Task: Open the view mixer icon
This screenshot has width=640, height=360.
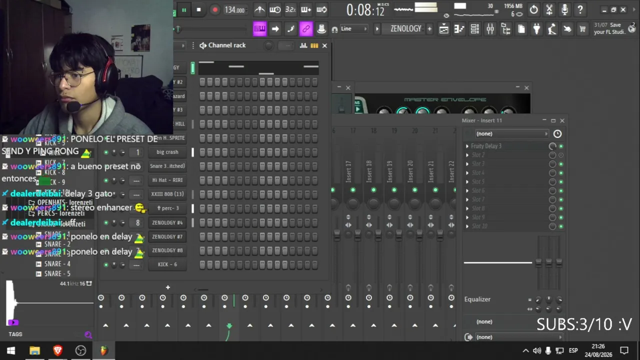Action: coord(490,29)
